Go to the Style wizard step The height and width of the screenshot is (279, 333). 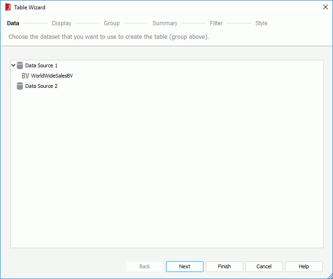(x=261, y=23)
